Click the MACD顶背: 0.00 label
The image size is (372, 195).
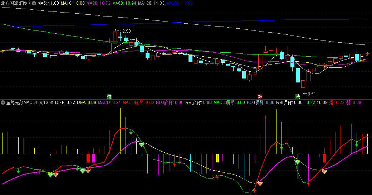click(229, 103)
